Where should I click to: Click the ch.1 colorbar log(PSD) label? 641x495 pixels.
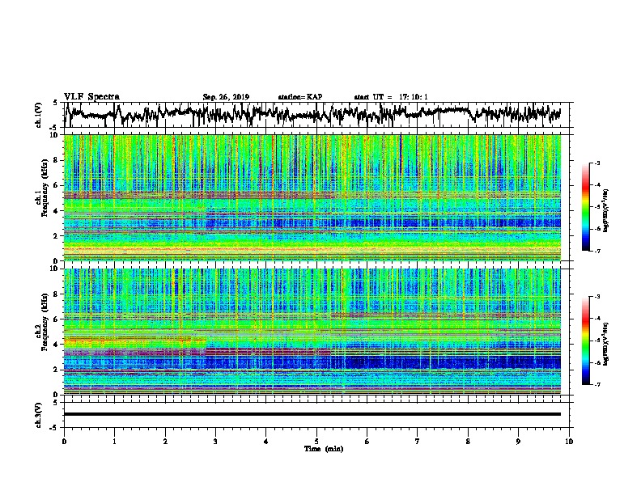tap(605, 211)
